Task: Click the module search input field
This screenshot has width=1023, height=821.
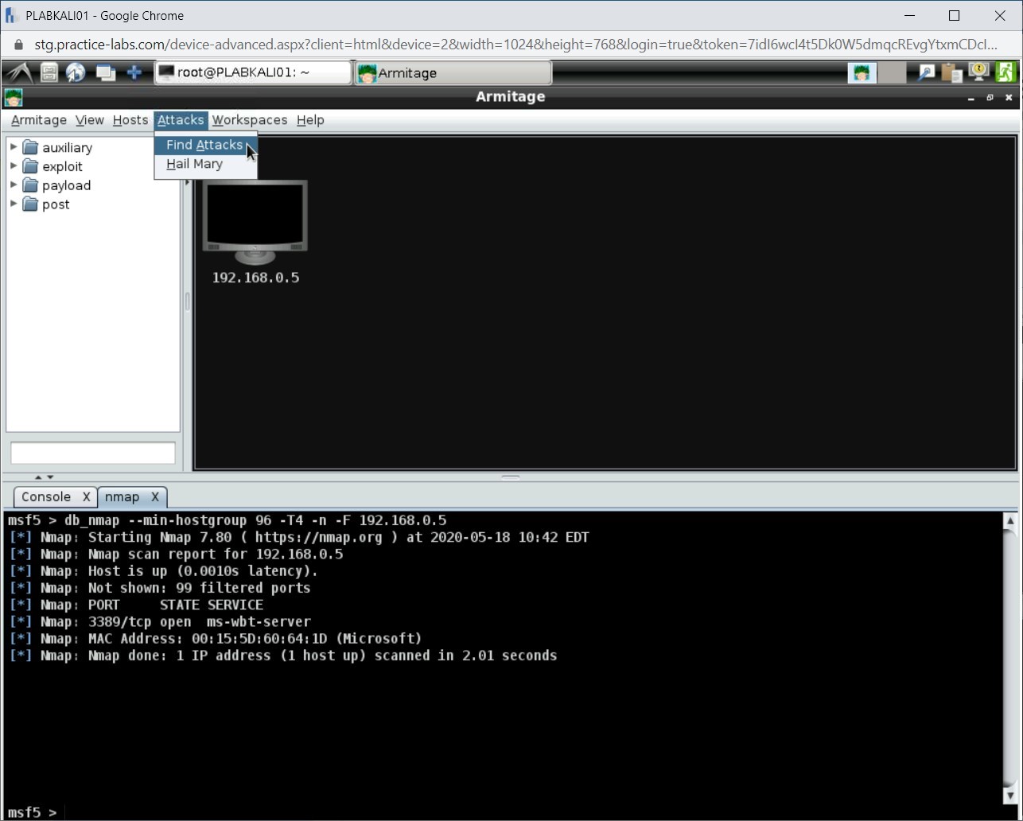Action: click(92, 453)
